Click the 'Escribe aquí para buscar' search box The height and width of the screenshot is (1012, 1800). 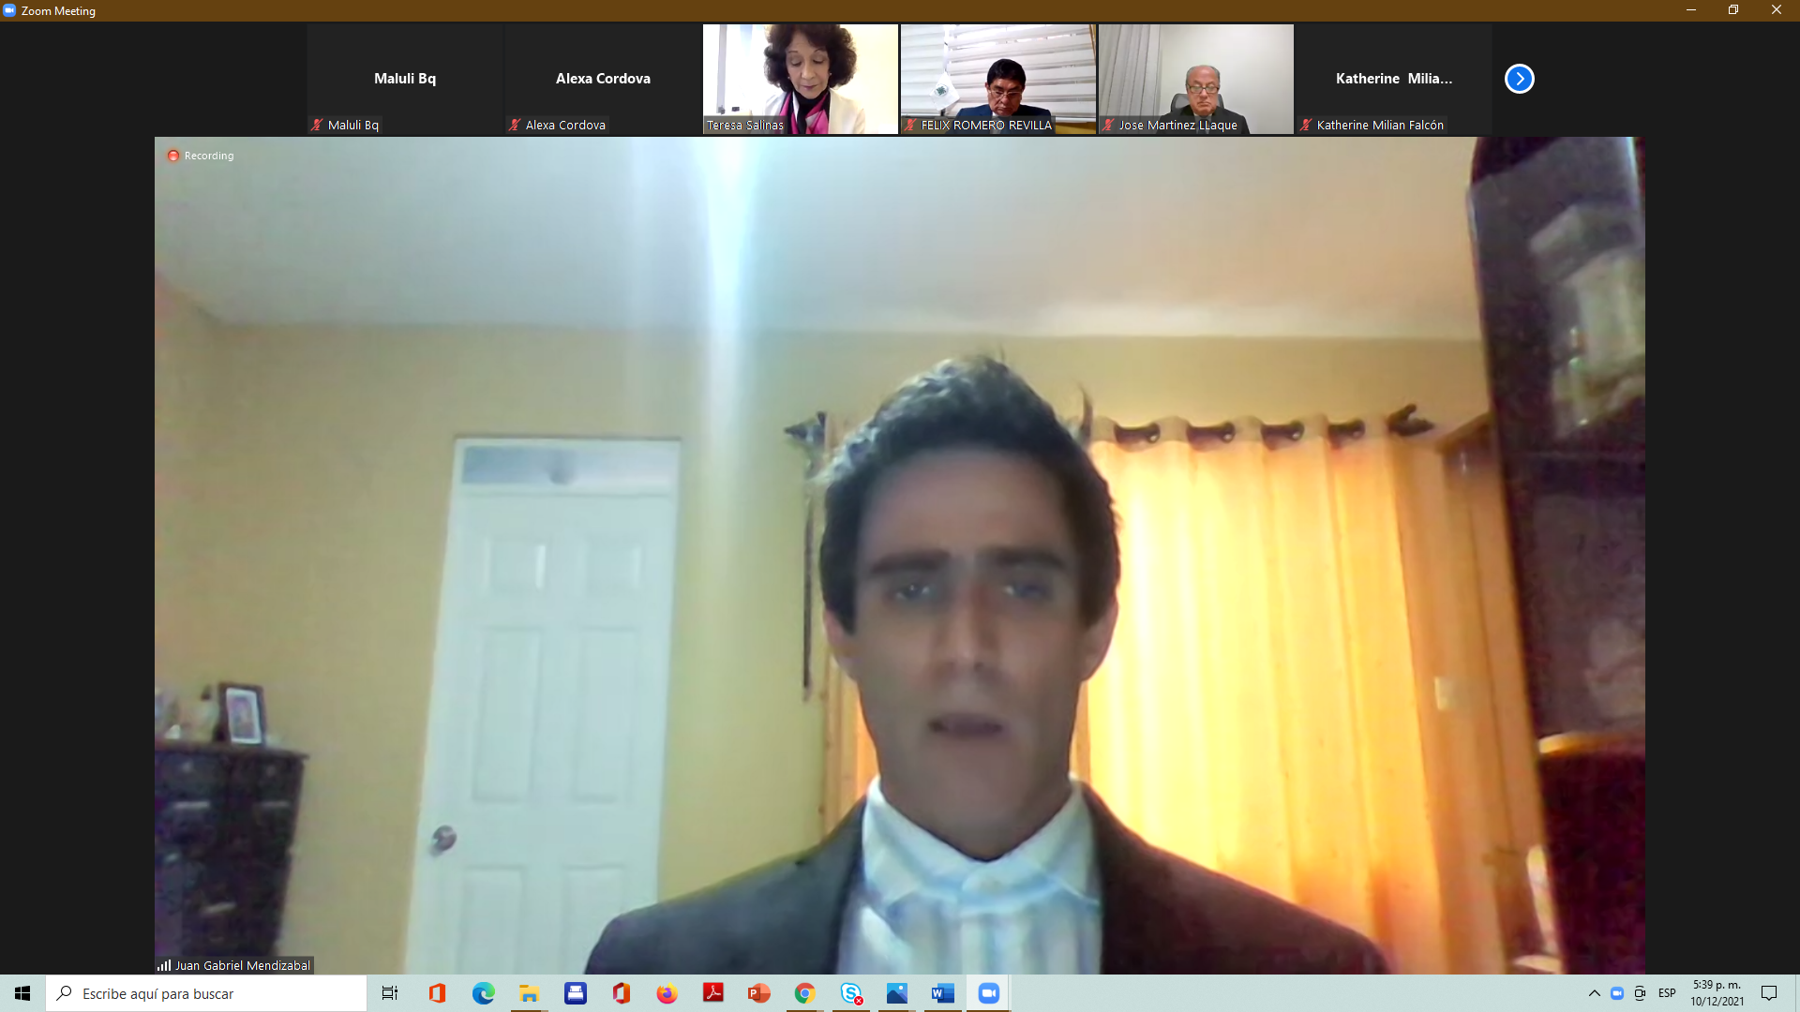pyautogui.click(x=206, y=993)
